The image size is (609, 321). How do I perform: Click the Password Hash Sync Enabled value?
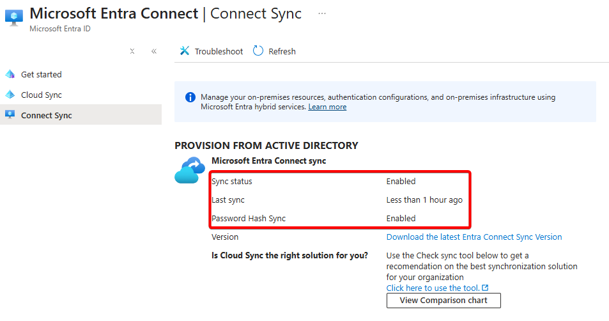point(401,218)
